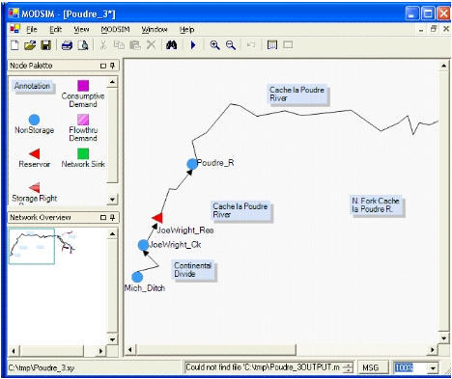This screenshot has width=452, height=379.
Task: Click the binoculars Find icon
Action: (171, 45)
